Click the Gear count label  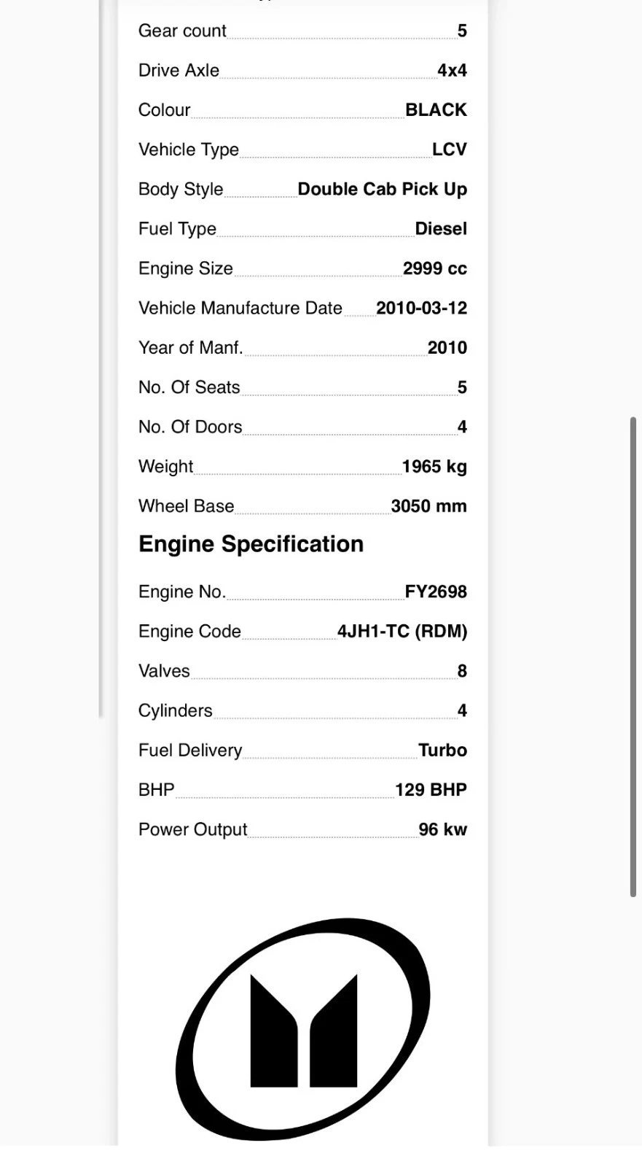(182, 31)
